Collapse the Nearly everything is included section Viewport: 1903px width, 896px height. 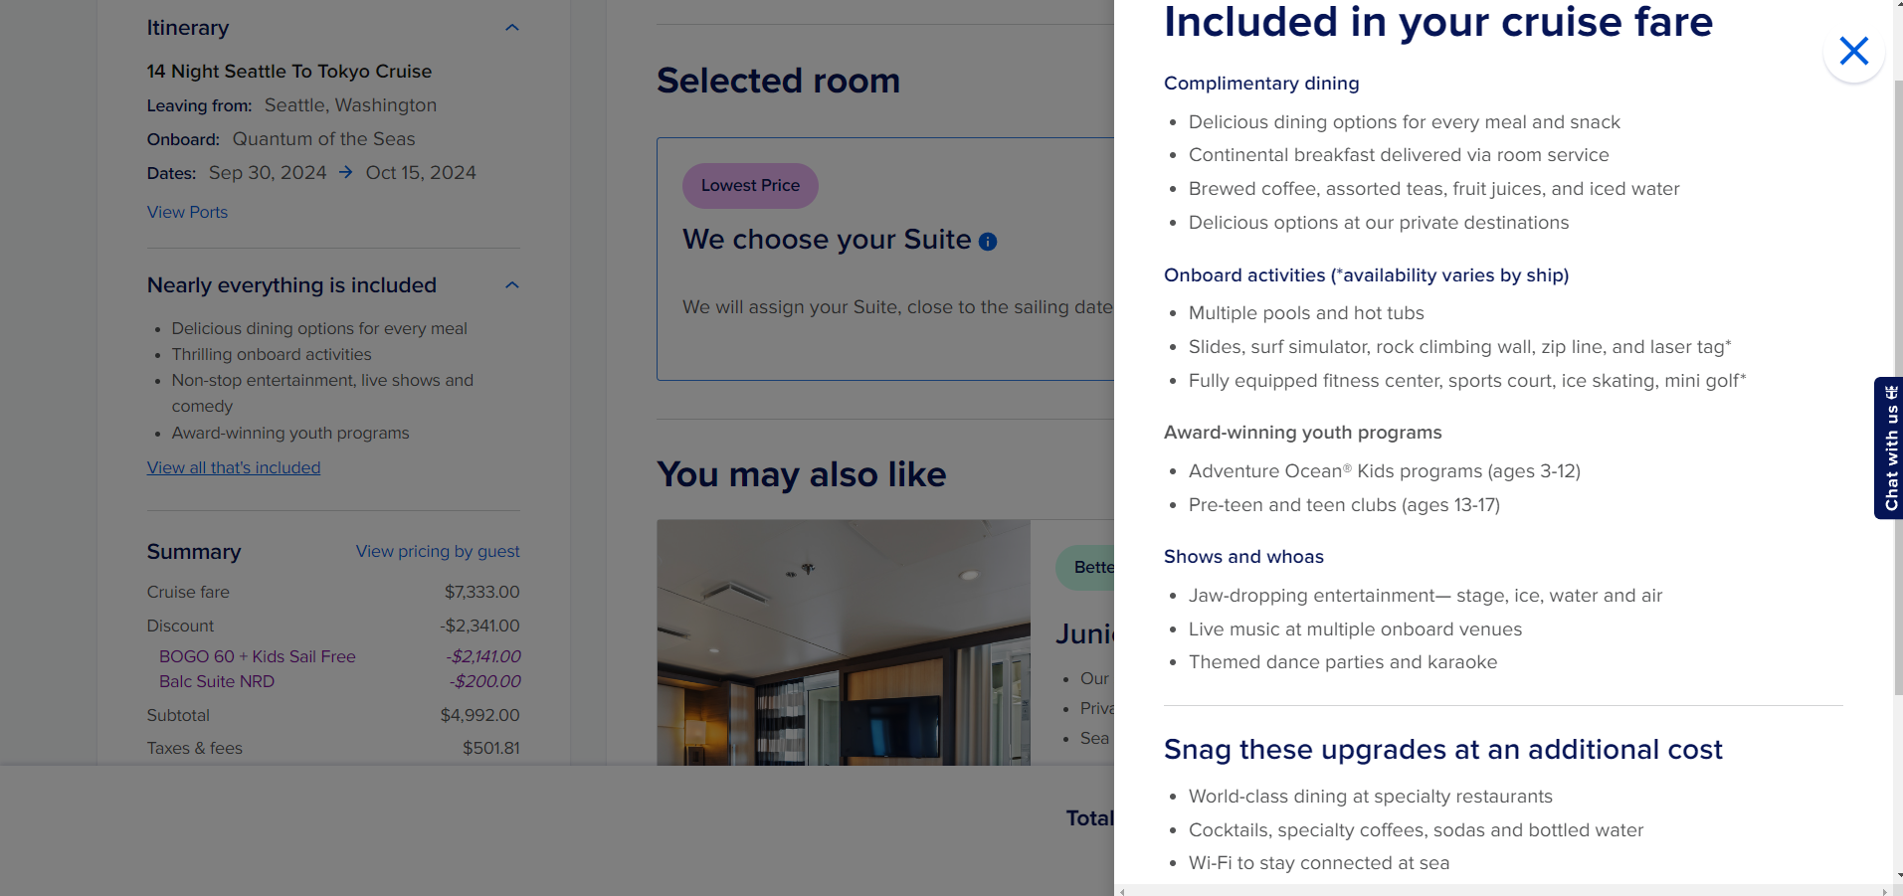tap(512, 285)
